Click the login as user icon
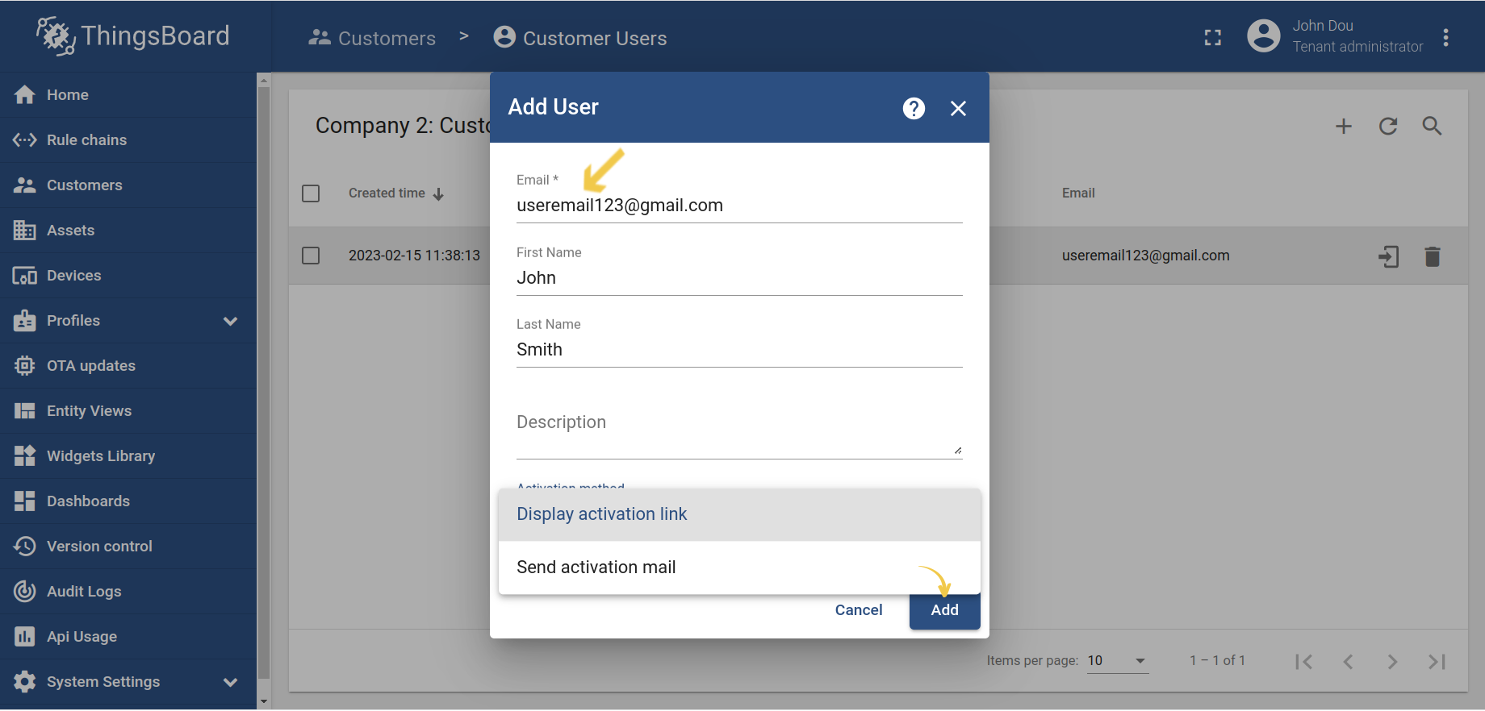This screenshot has width=1485, height=711. [1388, 256]
